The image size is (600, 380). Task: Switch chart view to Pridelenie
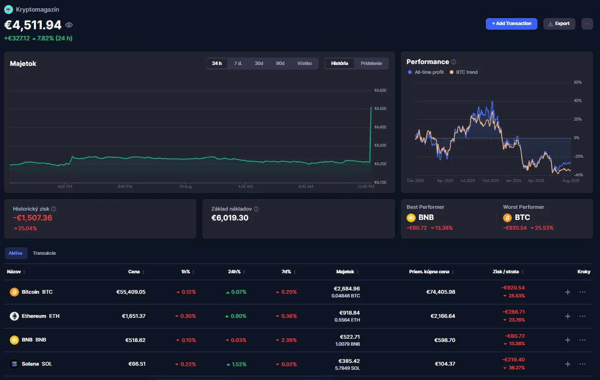point(371,64)
